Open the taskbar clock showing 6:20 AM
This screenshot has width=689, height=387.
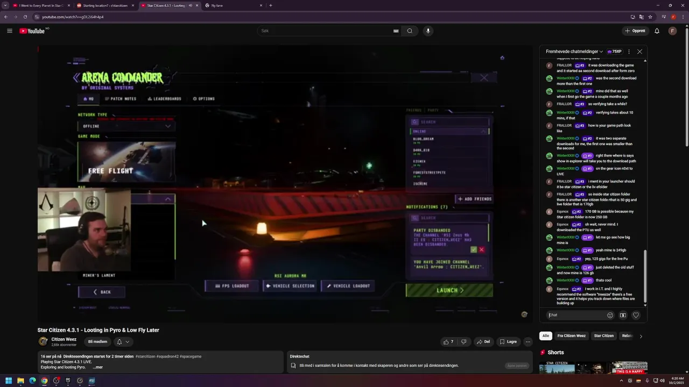click(676, 381)
